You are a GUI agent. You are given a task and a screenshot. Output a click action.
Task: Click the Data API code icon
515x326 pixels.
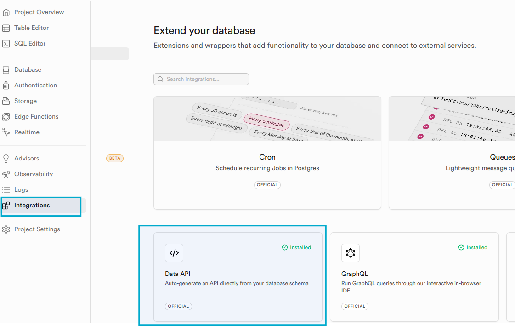174,252
